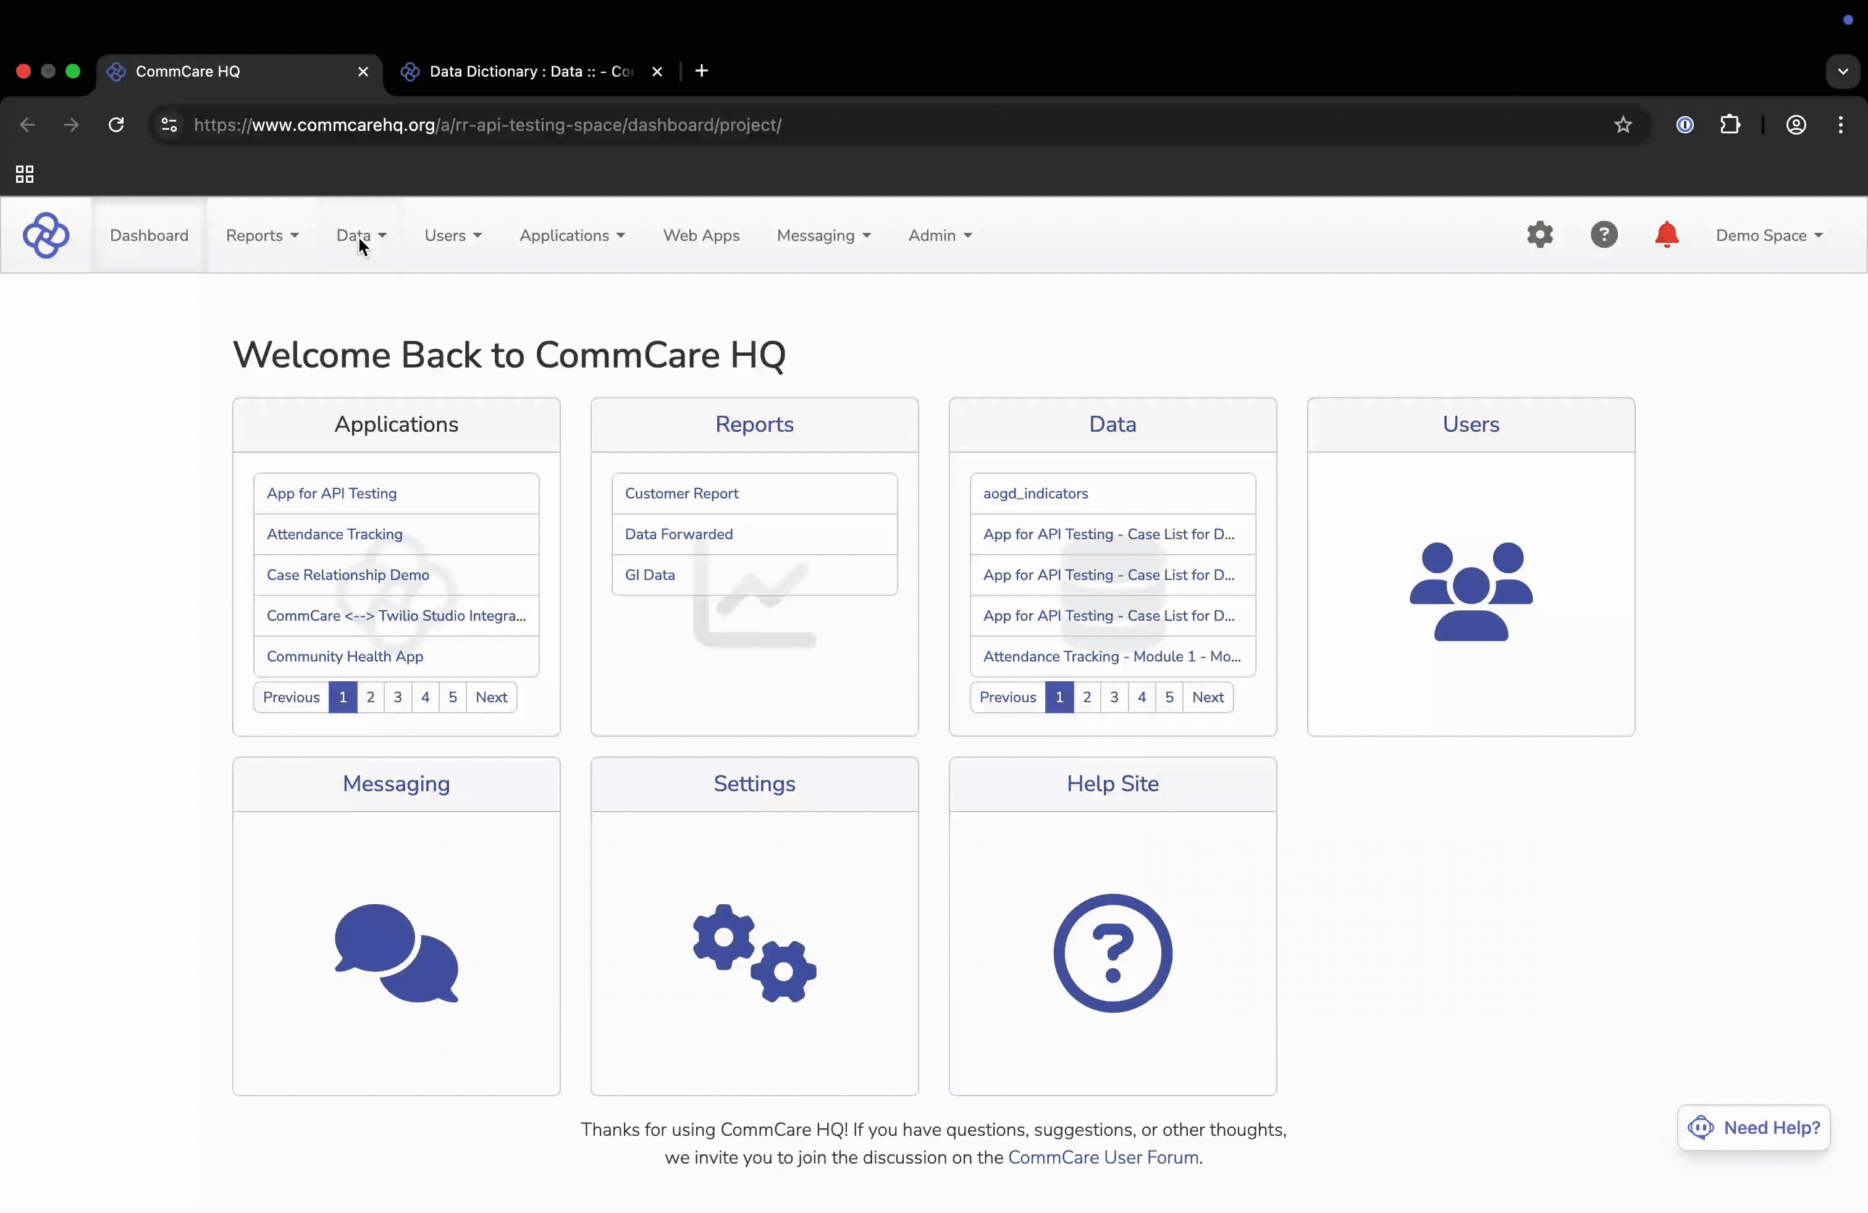Open the settings gear icon in navbar
The width and height of the screenshot is (1868, 1213).
tap(1539, 235)
